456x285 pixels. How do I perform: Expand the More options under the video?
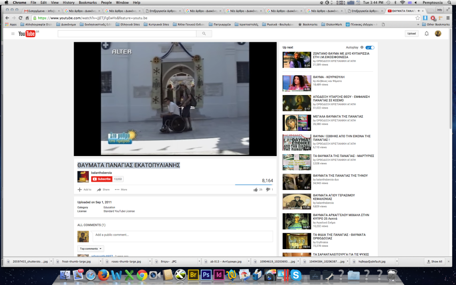click(121, 190)
